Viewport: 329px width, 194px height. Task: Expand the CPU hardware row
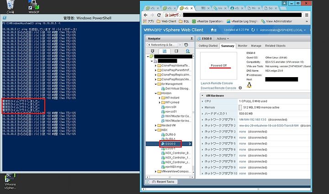tap(202, 101)
